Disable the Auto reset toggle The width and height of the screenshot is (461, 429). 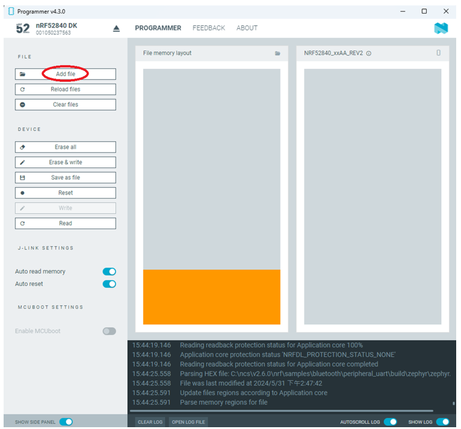(x=109, y=284)
